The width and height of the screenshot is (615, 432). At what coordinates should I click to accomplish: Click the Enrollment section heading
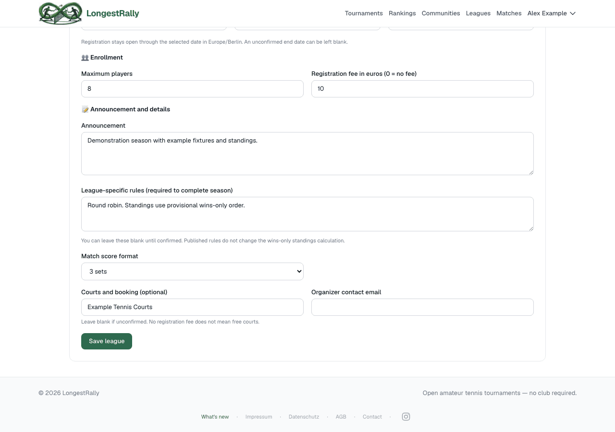point(102,58)
